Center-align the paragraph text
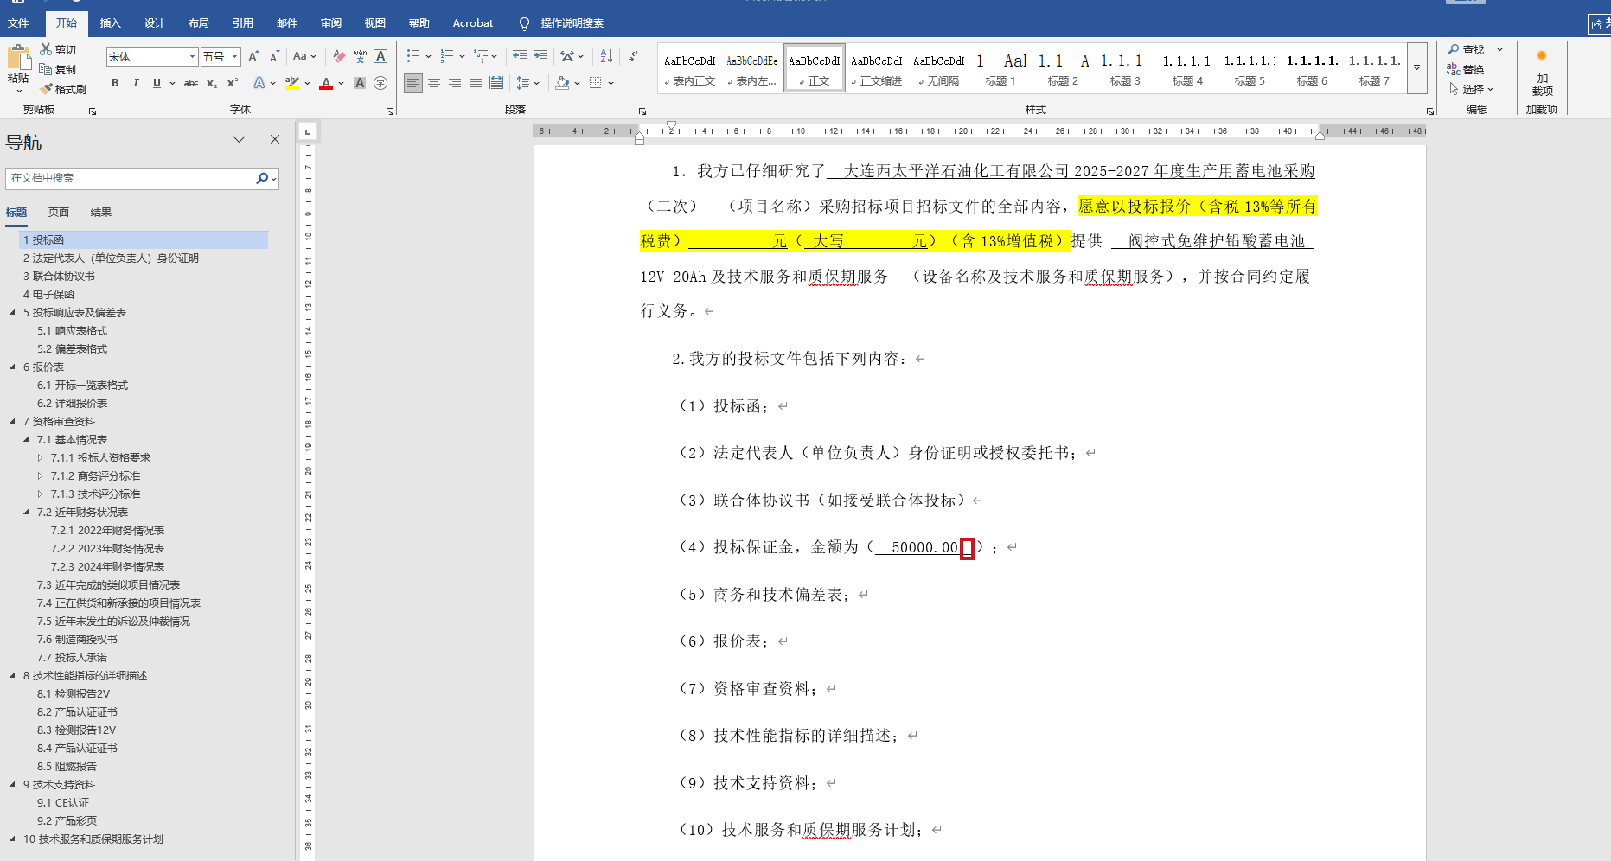1611x861 pixels. coord(434,83)
